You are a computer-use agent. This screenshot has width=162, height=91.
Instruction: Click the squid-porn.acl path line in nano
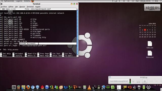(x=24, y=45)
